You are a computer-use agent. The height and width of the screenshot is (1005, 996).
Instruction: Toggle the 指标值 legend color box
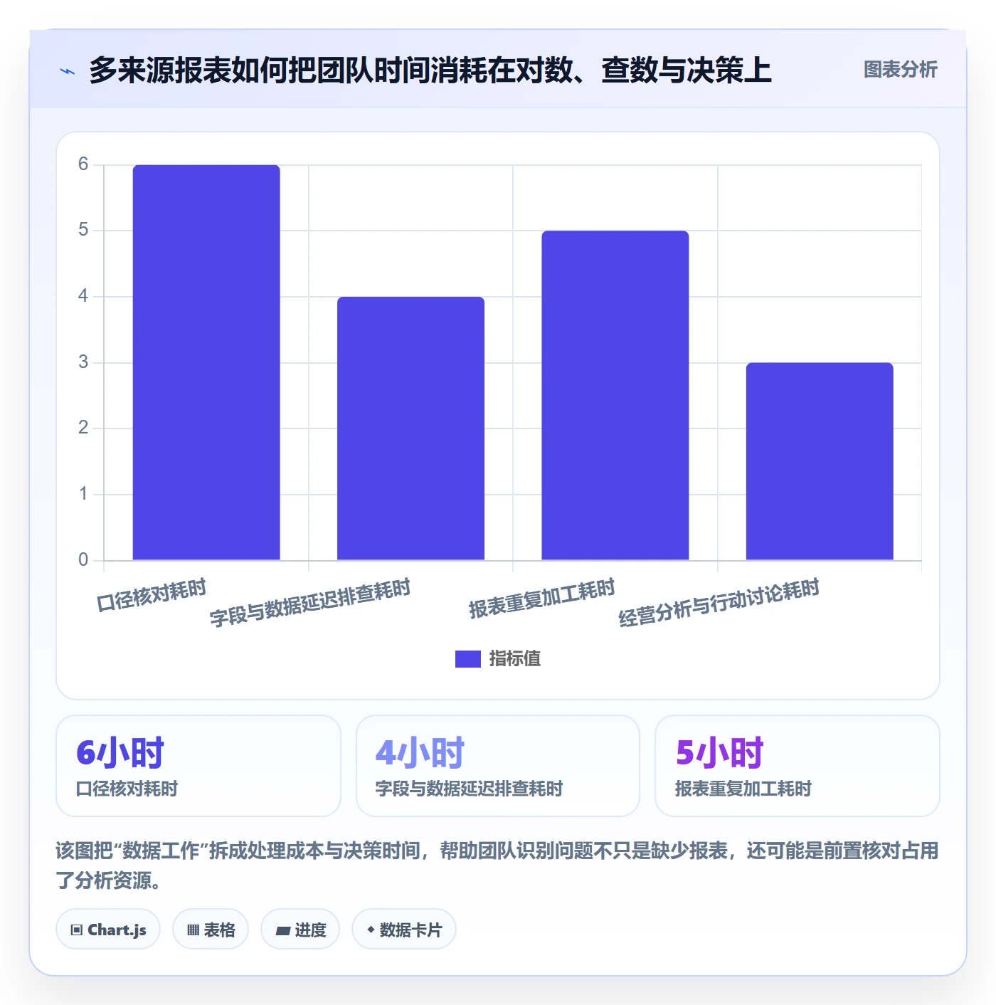[x=467, y=659]
